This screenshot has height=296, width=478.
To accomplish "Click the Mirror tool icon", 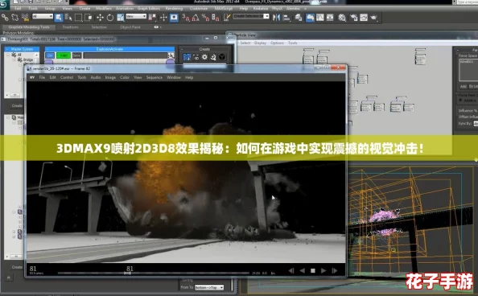I will [x=276, y=18].
